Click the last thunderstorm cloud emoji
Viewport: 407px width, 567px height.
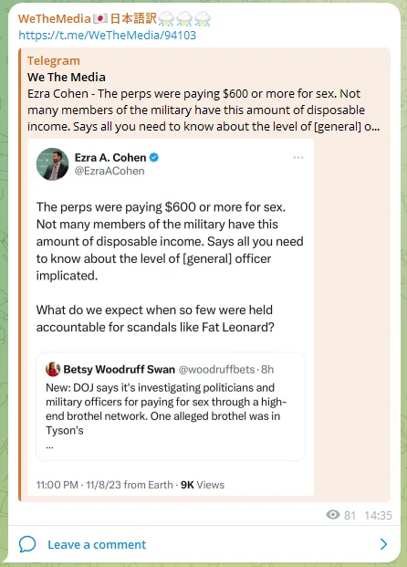point(203,19)
